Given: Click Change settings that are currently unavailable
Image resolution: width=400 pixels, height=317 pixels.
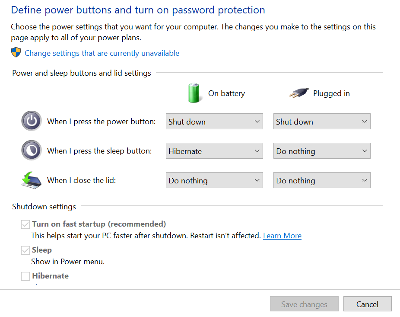Looking at the screenshot, I should point(102,53).
